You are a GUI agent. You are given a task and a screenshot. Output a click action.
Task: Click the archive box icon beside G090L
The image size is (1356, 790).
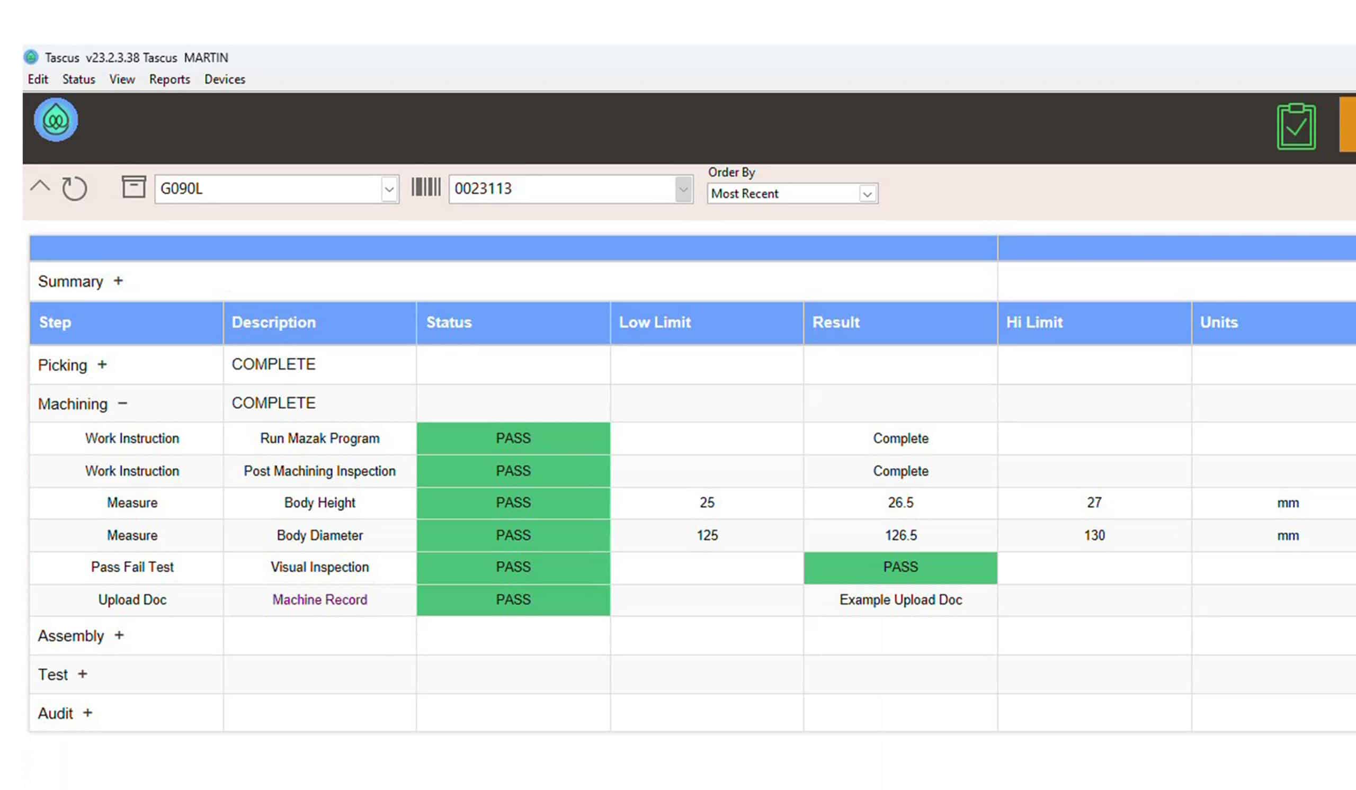coord(133,186)
